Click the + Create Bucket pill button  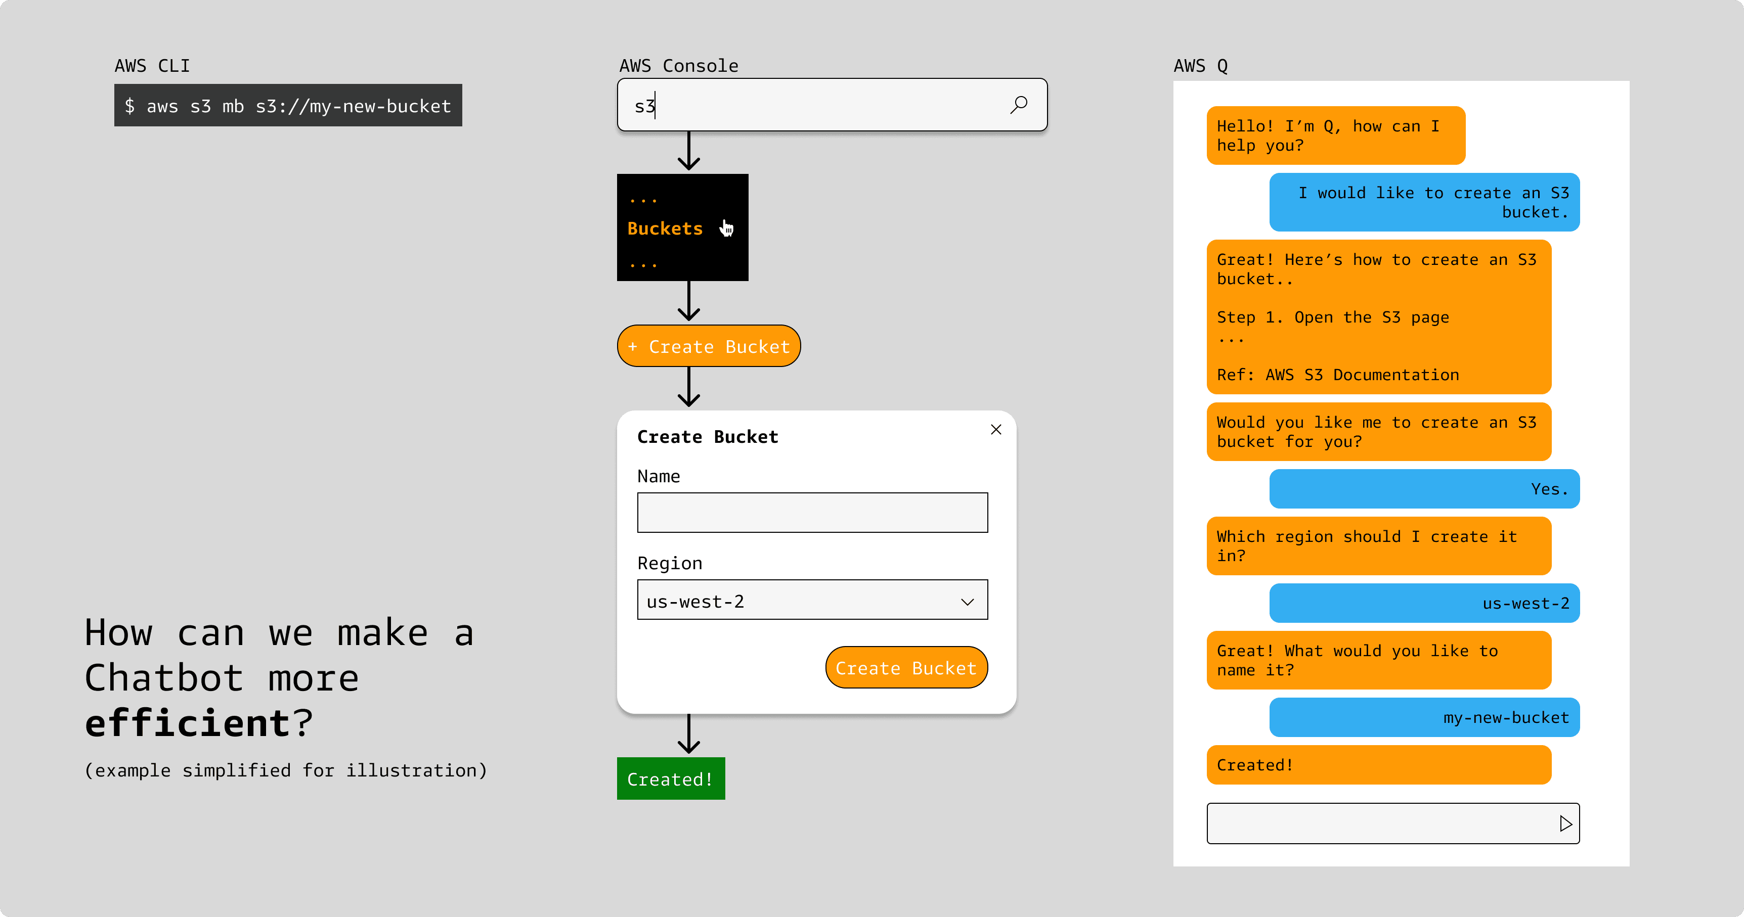[x=709, y=346]
